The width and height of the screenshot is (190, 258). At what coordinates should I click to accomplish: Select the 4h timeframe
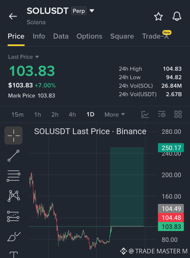72,114
